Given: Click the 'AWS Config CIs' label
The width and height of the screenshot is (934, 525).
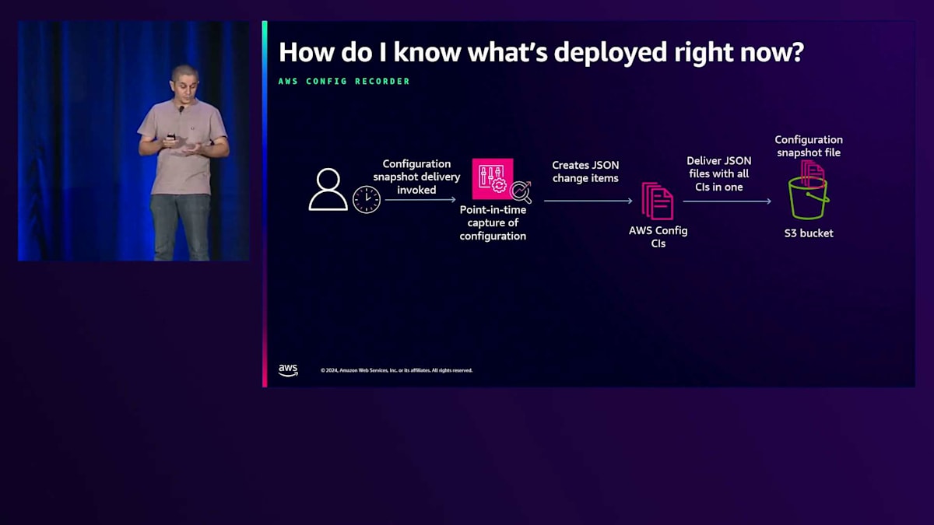Looking at the screenshot, I should tap(658, 236).
